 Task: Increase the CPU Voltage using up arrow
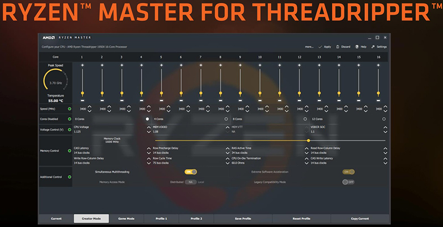(148, 127)
